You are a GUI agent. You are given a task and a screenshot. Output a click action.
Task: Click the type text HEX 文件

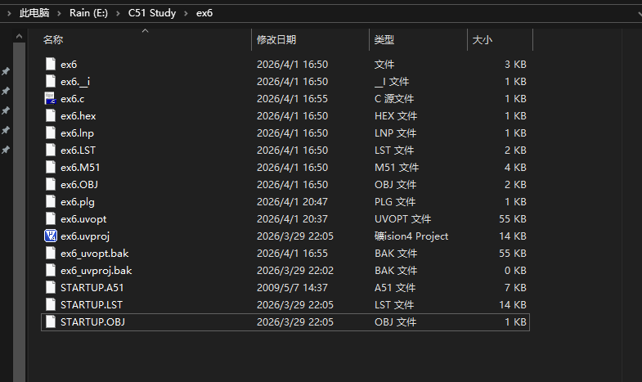(x=396, y=116)
